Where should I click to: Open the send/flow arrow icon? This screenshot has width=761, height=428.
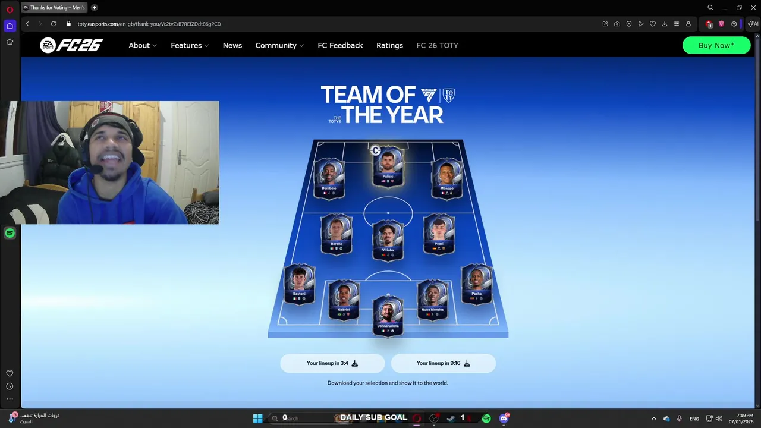tap(641, 24)
